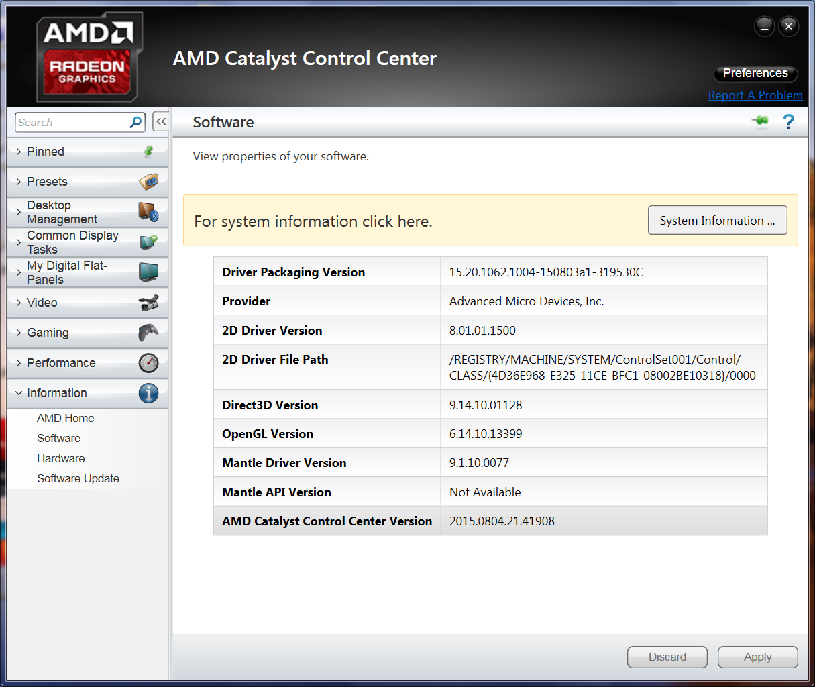Click the Video camera icon
Image resolution: width=815 pixels, height=687 pixels.
[148, 303]
